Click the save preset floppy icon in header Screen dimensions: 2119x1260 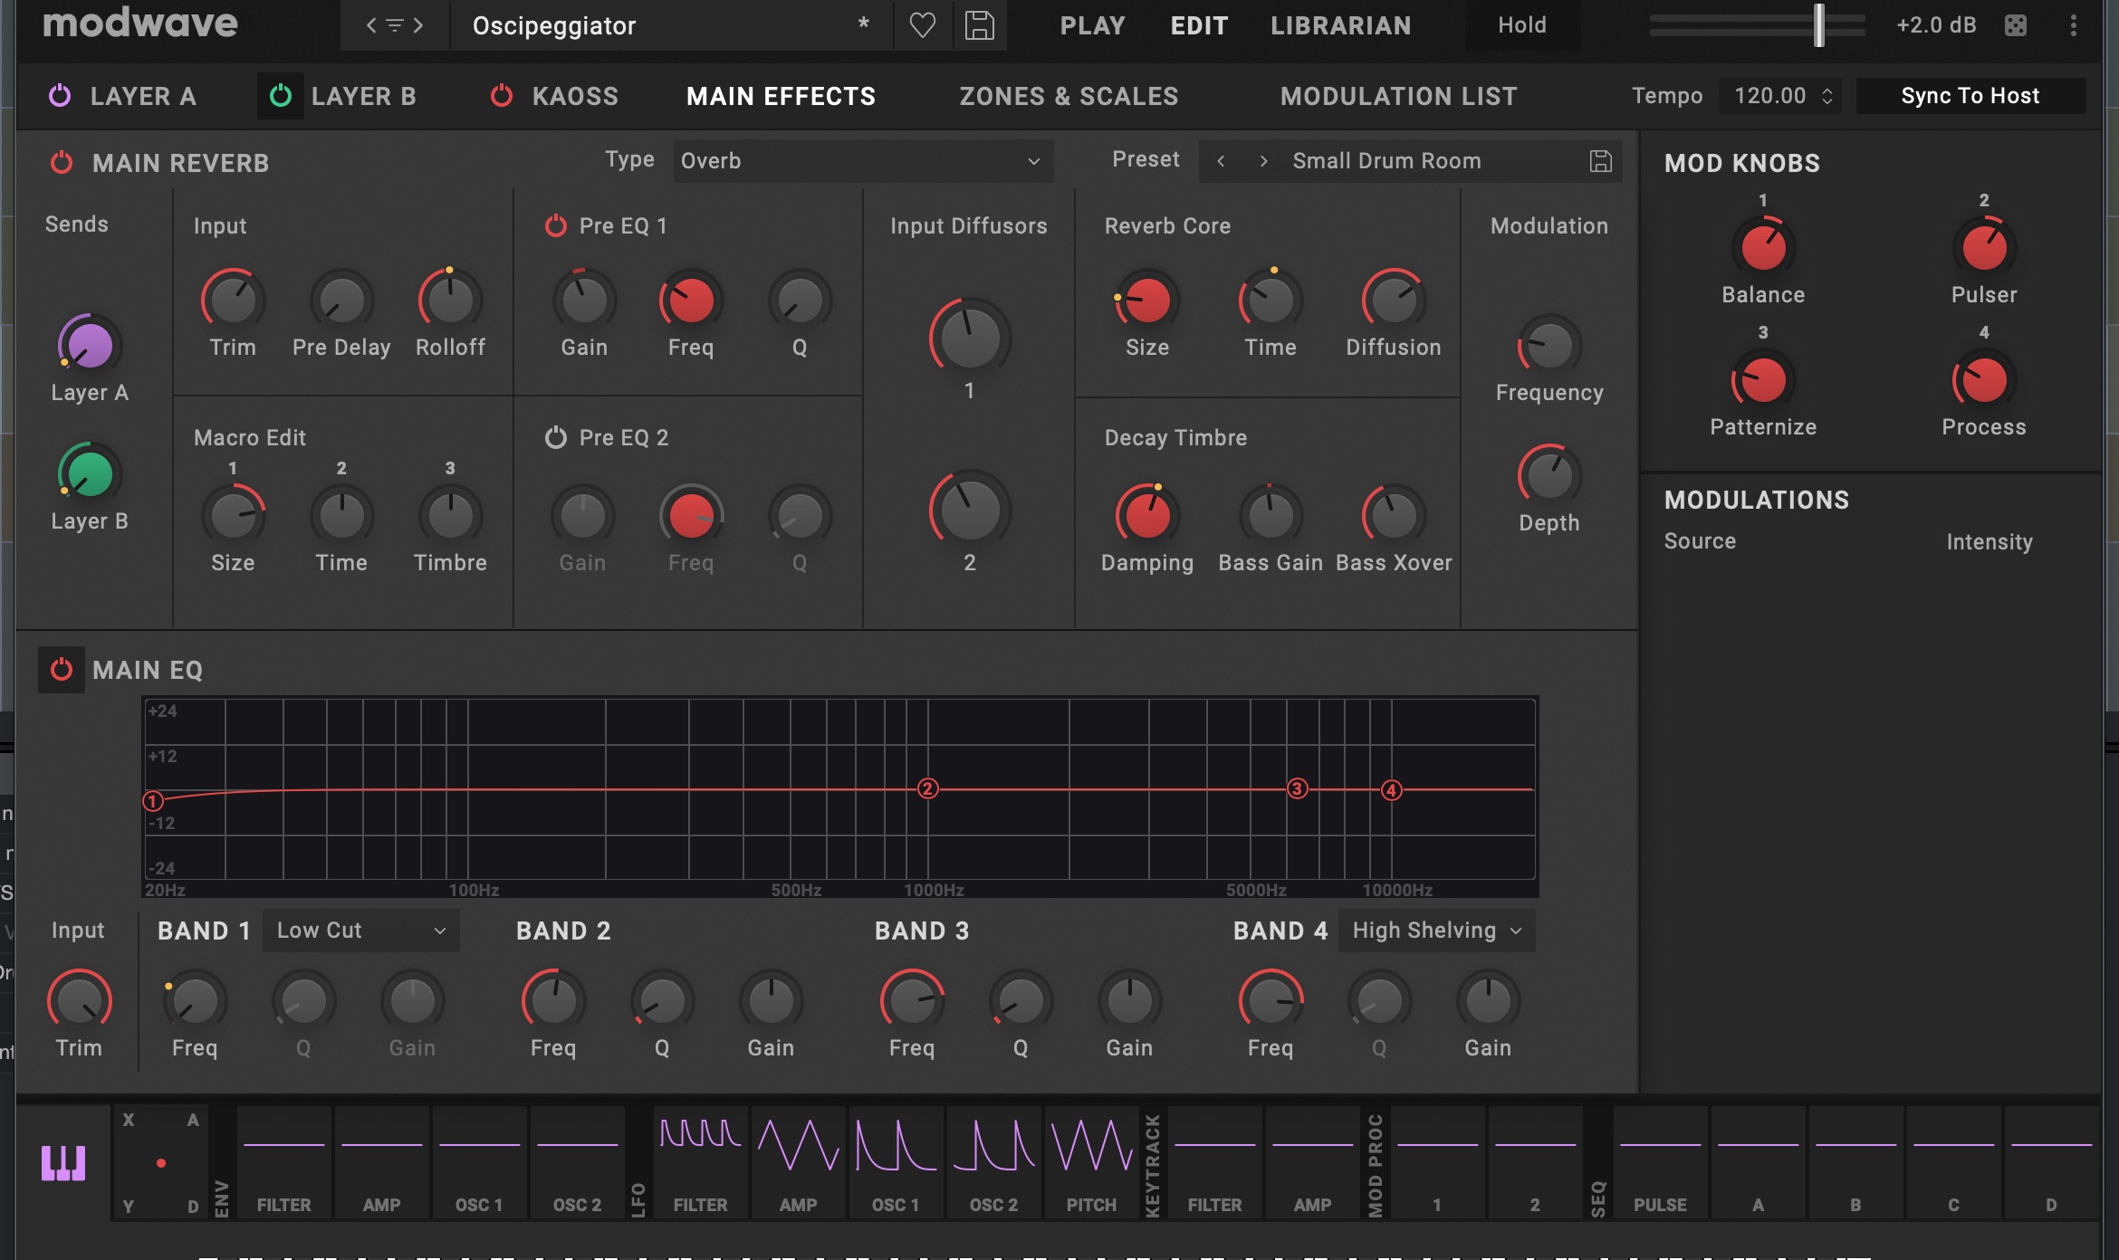(x=979, y=25)
